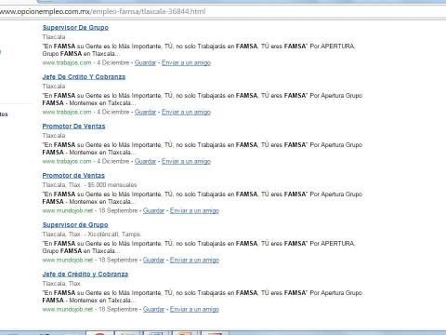This screenshot has height=335, width=446.
Task: Open the trabajos.com Supervisor De Grupo listing
Action: 75,28
